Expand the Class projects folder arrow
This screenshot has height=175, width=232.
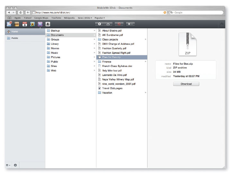click(x=146, y=39)
